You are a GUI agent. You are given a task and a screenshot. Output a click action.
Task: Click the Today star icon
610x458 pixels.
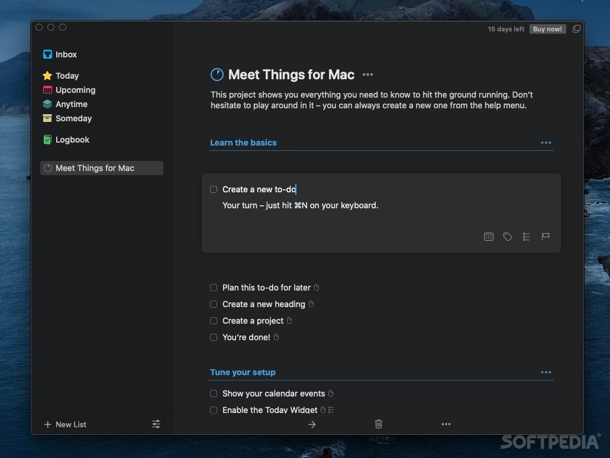47,76
